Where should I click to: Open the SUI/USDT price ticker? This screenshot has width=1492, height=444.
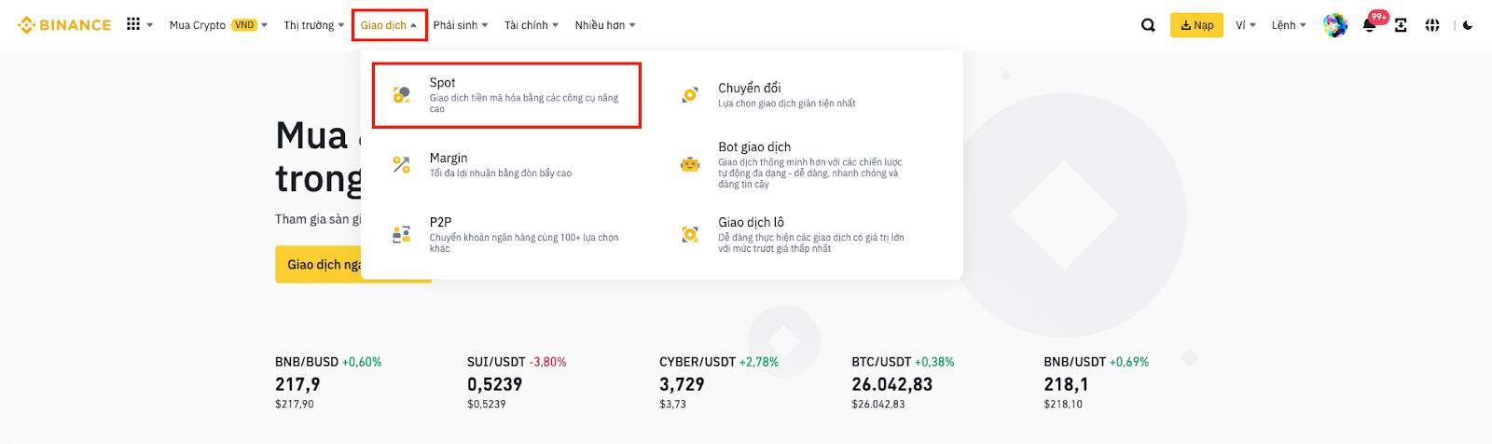517,383
